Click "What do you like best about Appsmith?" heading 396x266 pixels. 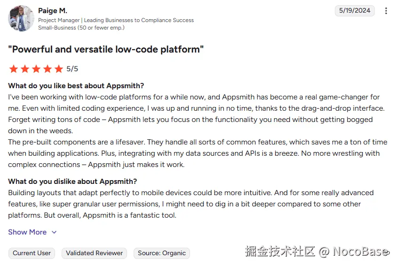click(x=76, y=85)
